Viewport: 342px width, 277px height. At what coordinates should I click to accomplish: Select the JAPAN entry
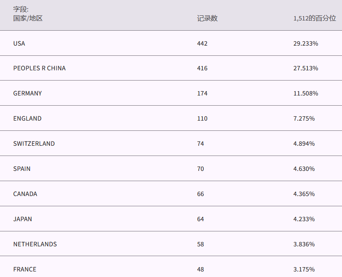point(23,219)
